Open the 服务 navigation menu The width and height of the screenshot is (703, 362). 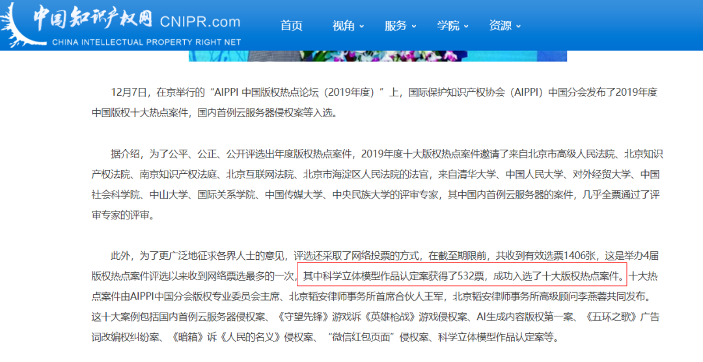pos(396,25)
